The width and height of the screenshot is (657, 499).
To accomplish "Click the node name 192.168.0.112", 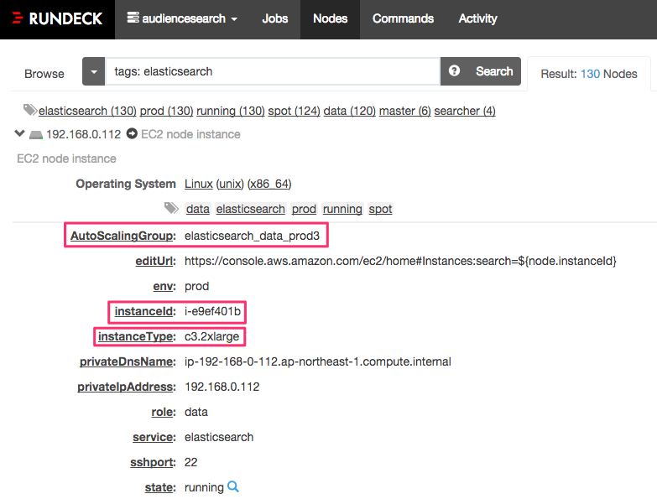I will [x=83, y=134].
